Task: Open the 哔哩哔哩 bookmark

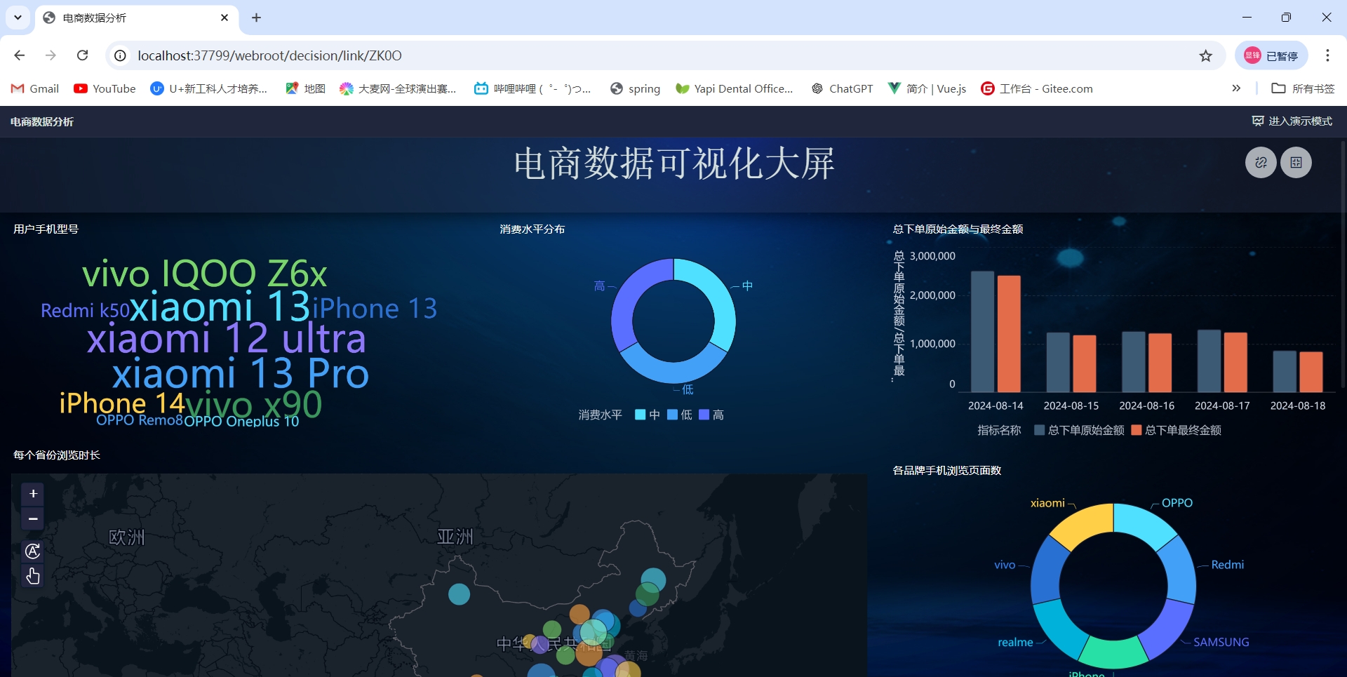Action: 532,88
